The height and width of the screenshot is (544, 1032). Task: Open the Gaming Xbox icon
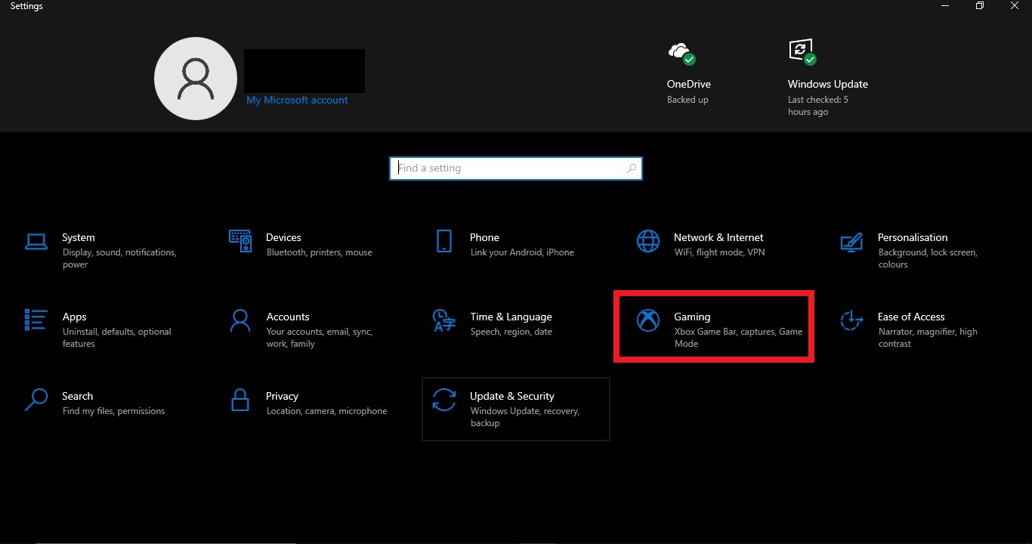648,320
